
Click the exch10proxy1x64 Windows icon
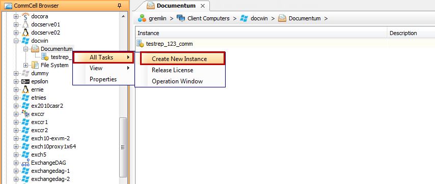(x=25, y=146)
